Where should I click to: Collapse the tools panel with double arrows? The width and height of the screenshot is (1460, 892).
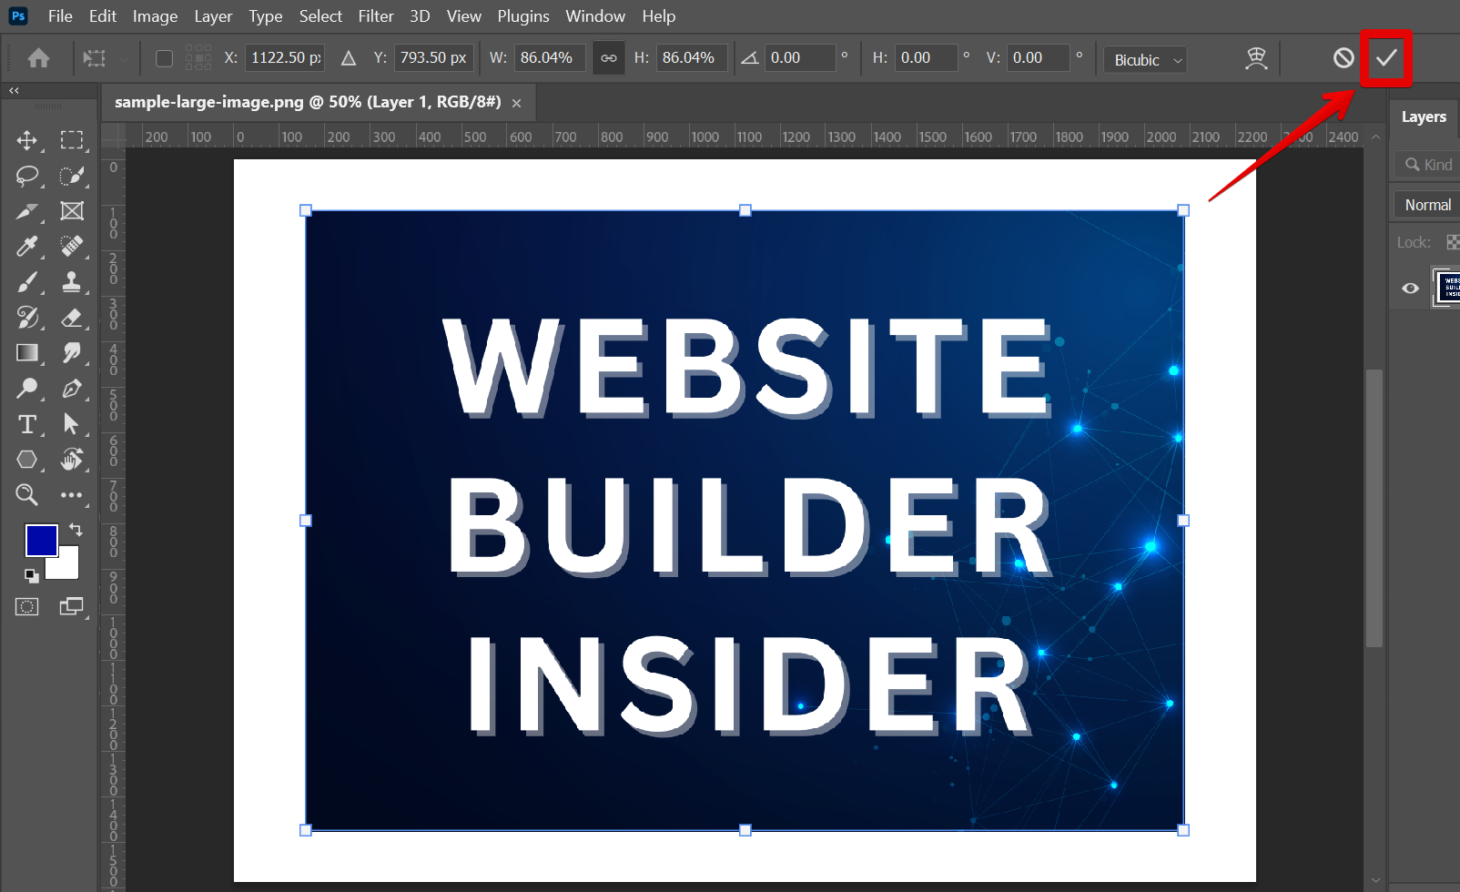14,90
